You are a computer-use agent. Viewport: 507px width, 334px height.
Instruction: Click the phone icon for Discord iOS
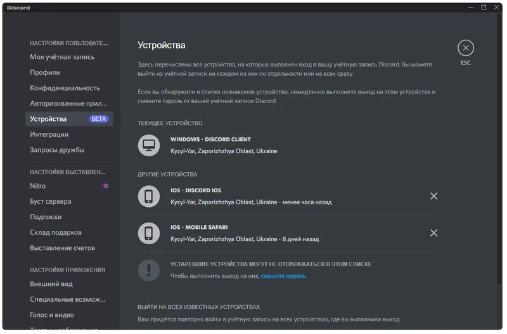click(x=149, y=196)
